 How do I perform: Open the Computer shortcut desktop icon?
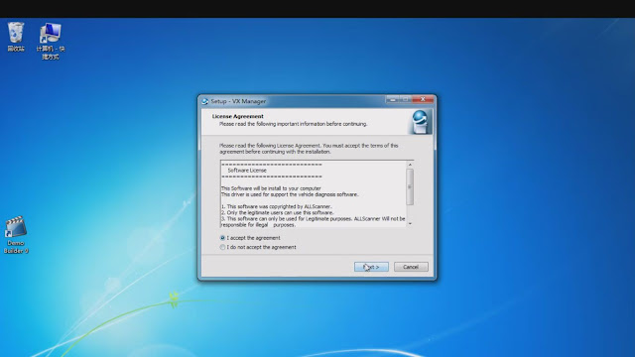[x=51, y=42]
